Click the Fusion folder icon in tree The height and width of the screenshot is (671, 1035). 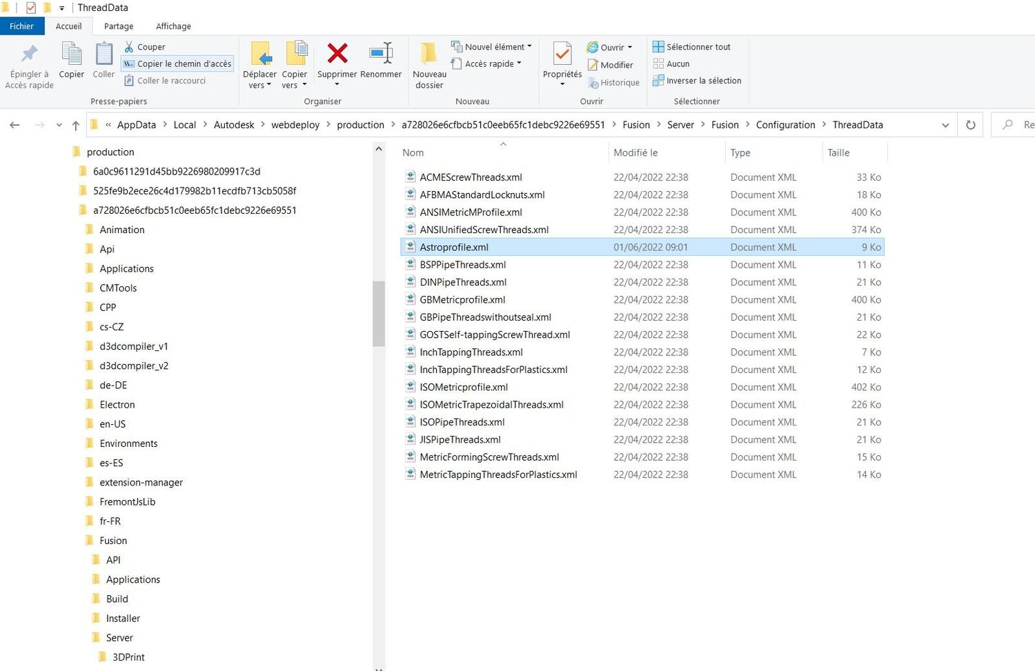[90, 541]
